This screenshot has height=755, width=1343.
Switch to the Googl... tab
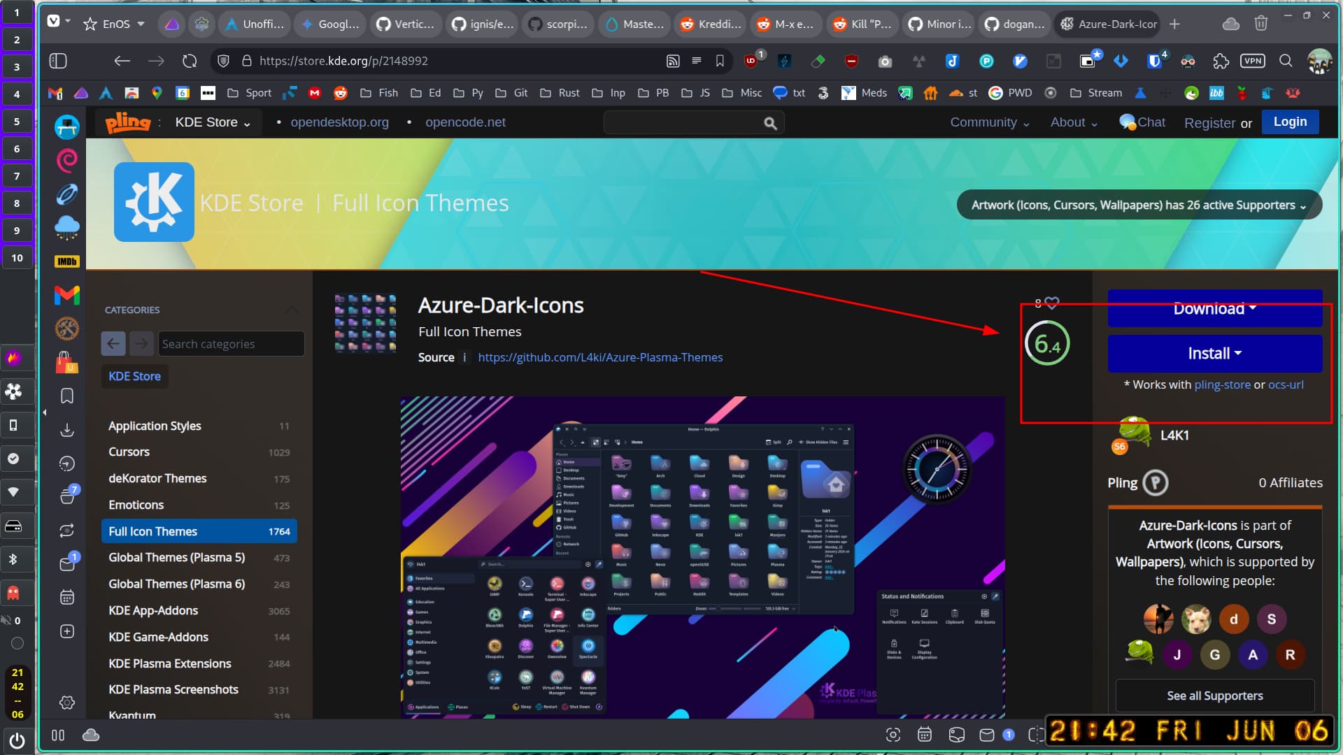[329, 24]
